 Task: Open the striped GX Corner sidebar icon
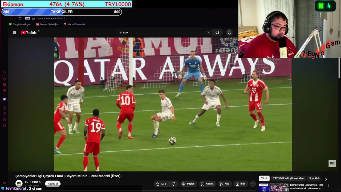click(4, 85)
